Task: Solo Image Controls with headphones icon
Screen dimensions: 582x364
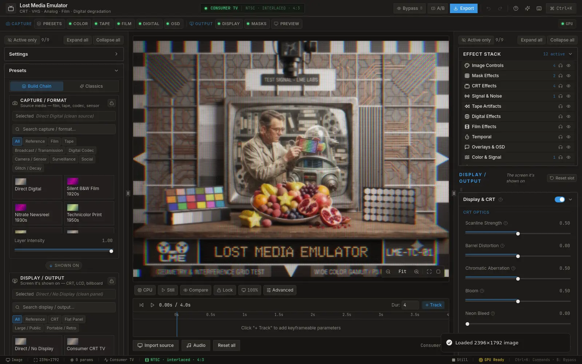Action: coord(561,66)
